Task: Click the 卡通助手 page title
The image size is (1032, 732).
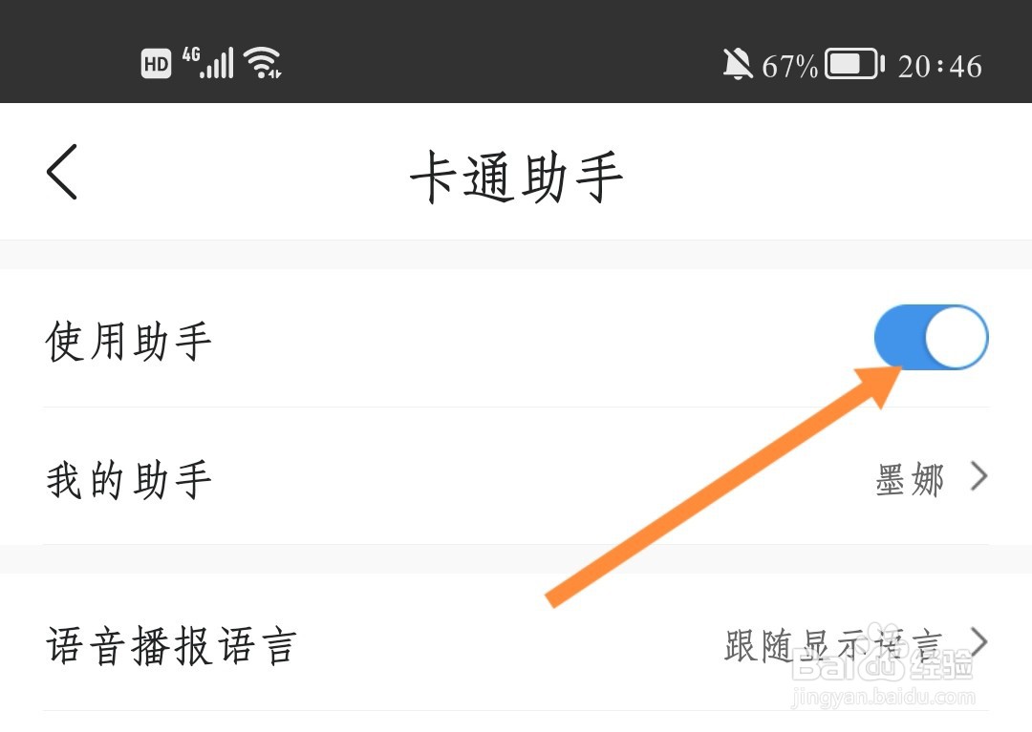Action: (x=516, y=177)
